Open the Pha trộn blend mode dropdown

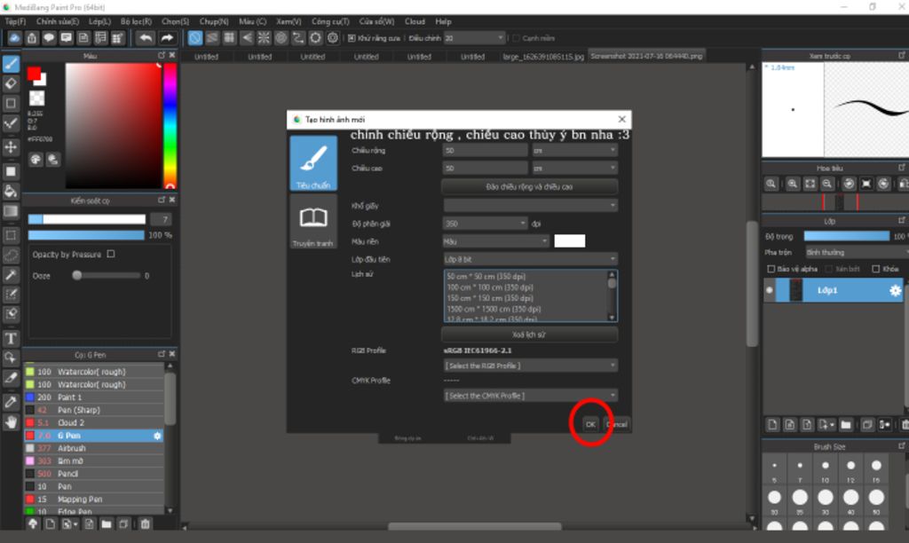click(x=857, y=252)
